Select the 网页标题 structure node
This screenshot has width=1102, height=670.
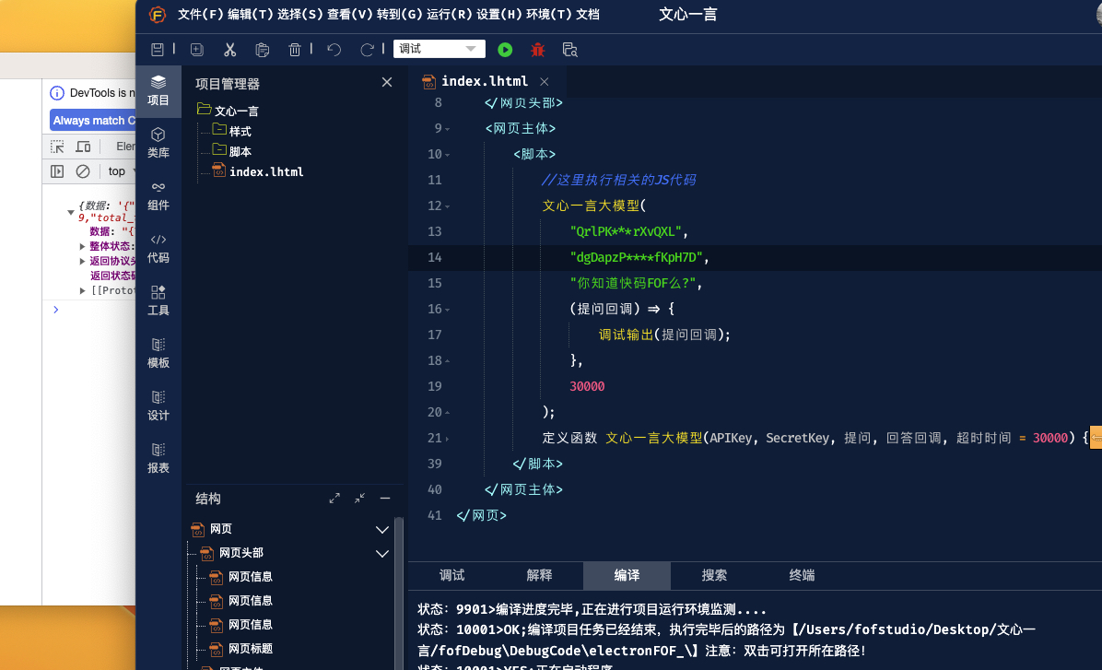point(241,648)
